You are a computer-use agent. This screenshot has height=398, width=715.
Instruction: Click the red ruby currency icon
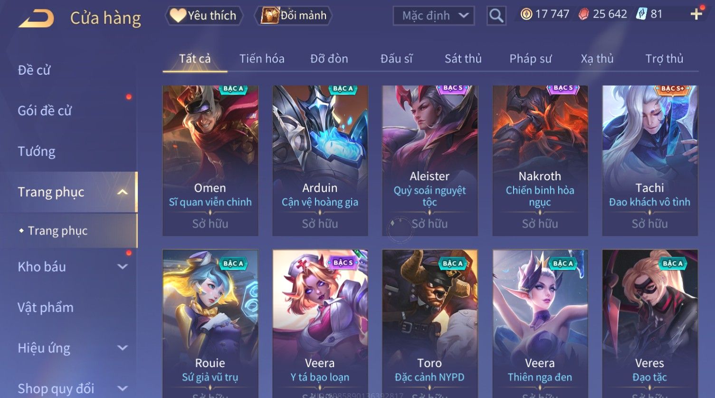tap(583, 14)
